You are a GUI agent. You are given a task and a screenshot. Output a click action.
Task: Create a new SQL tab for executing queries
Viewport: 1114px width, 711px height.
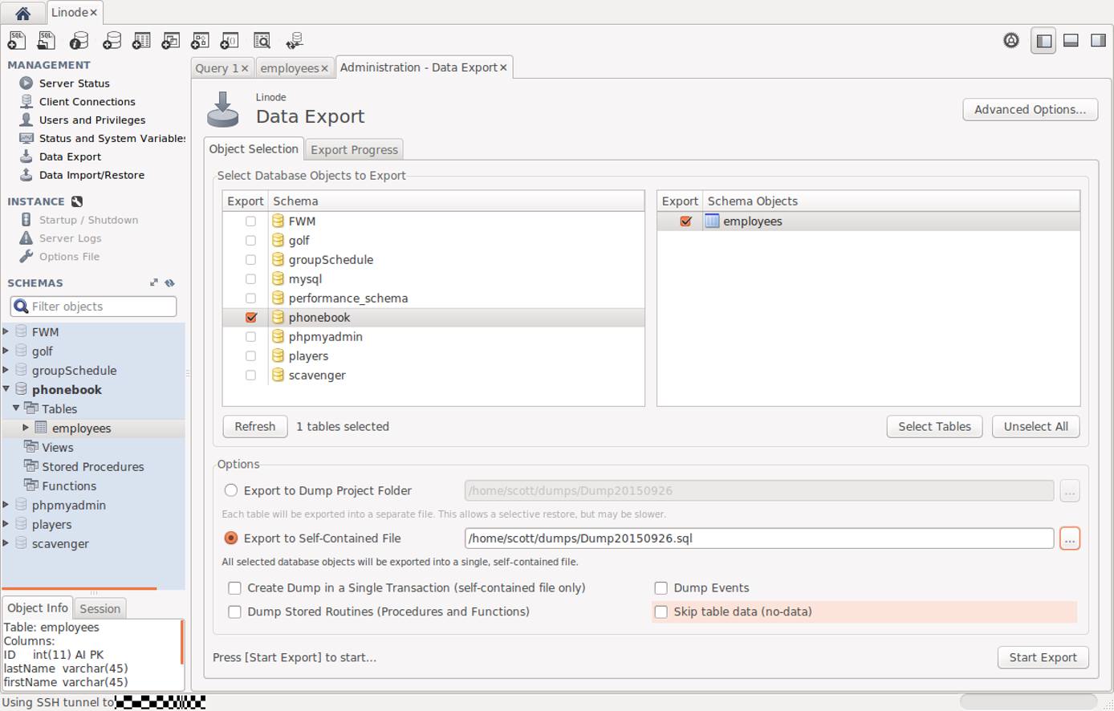pyautogui.click(x=16, y=40)
